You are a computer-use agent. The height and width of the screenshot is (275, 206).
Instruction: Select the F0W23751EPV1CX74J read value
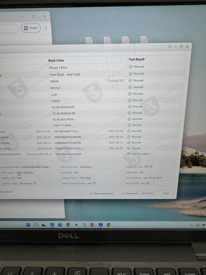tap(68, 149)
